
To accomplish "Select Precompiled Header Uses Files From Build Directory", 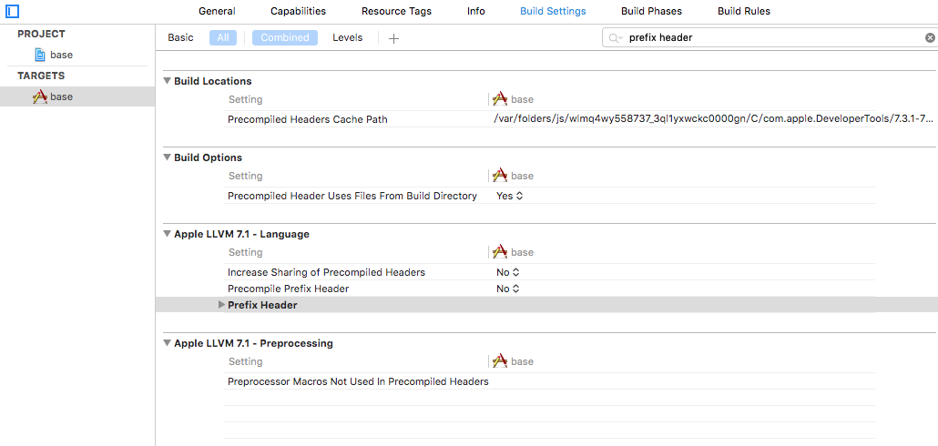I will pyautogui.click(x=352, y=196).
